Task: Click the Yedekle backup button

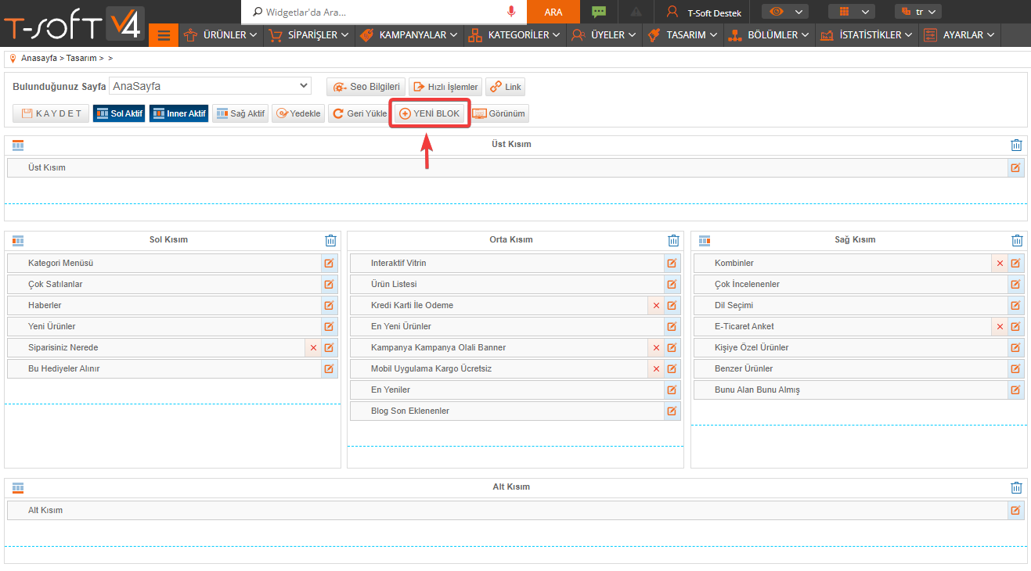Action: coord(297,113)
